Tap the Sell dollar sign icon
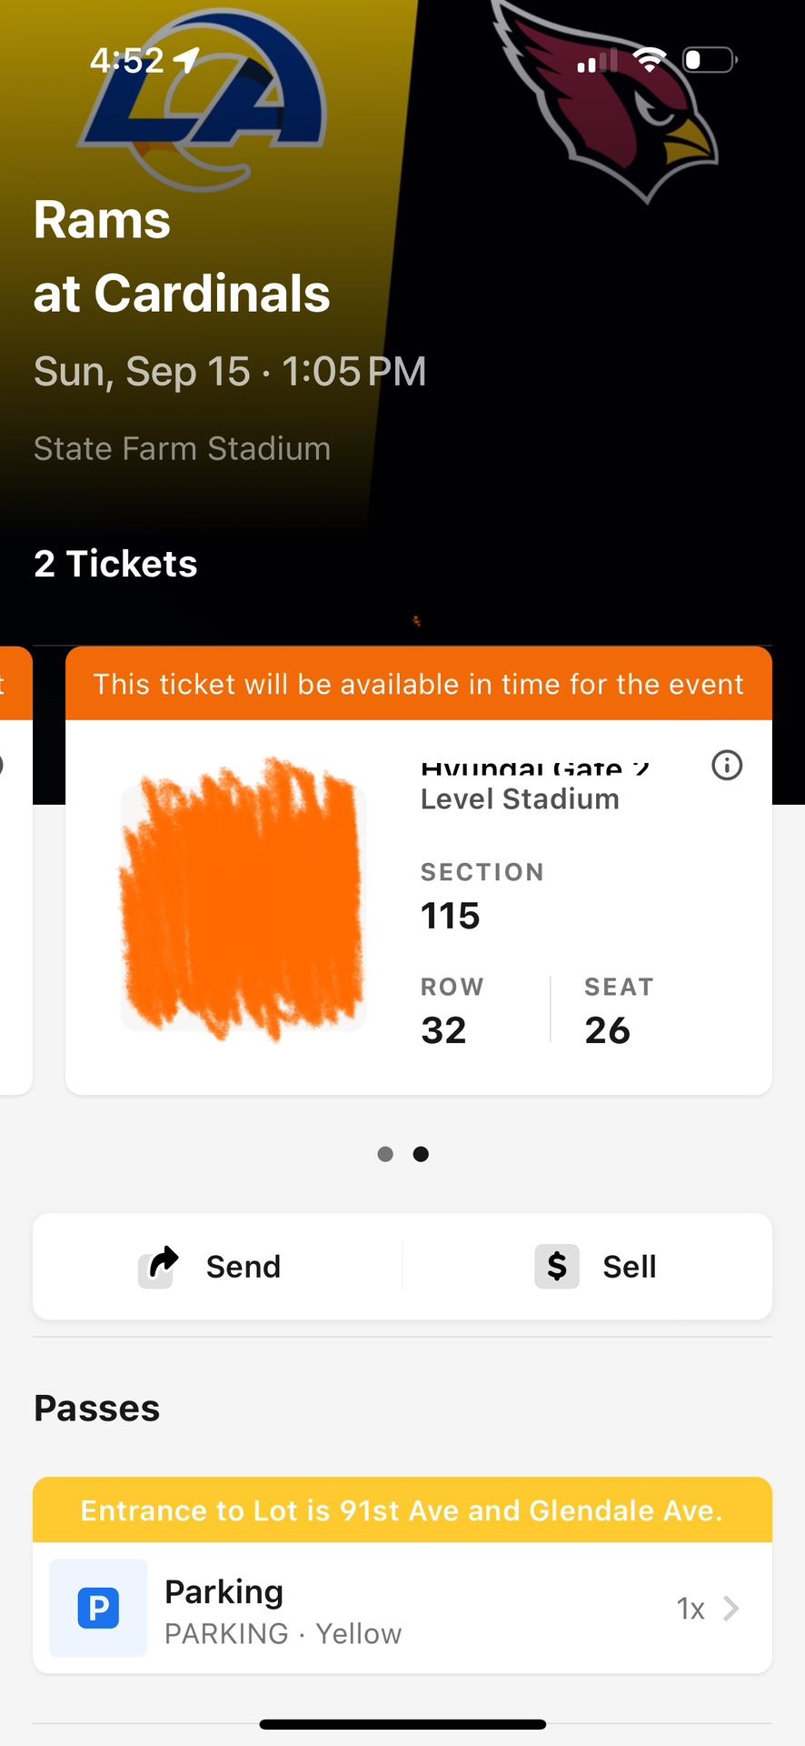805x1746 pixels. (557, 1266)
